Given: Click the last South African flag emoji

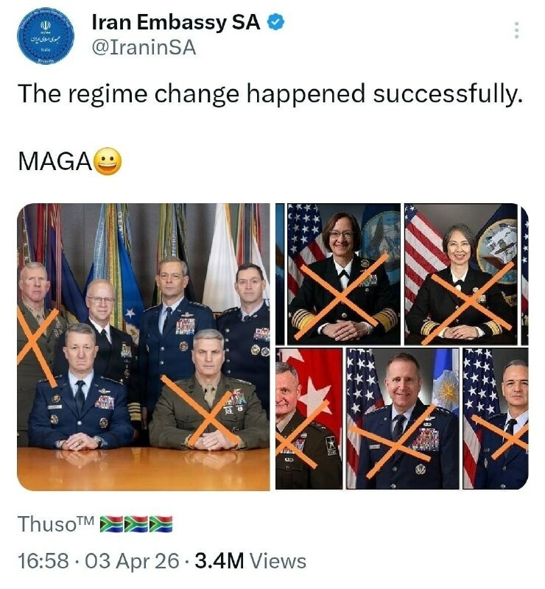Looking at the screenshot, I should pos(161,524).
